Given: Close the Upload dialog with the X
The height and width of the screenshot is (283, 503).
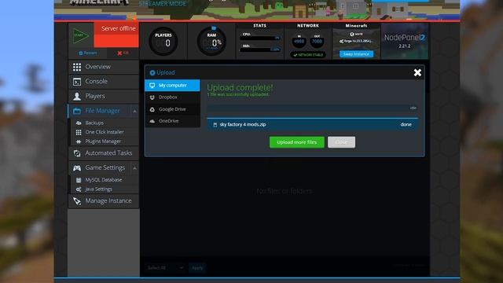Looking at the screenshot, I should coord(417,73).
